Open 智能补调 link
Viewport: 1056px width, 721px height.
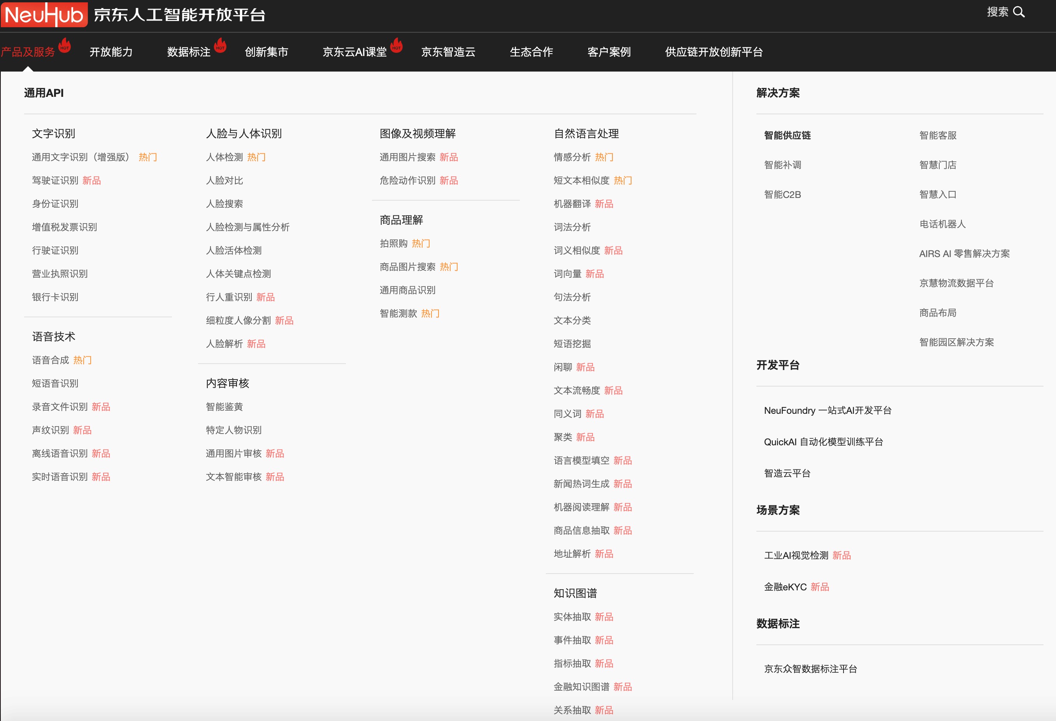(x=782, y=165)
